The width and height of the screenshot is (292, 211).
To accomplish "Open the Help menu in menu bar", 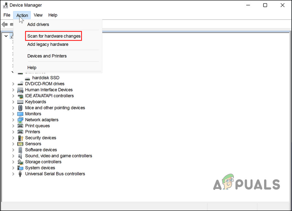I will (53, 15).
